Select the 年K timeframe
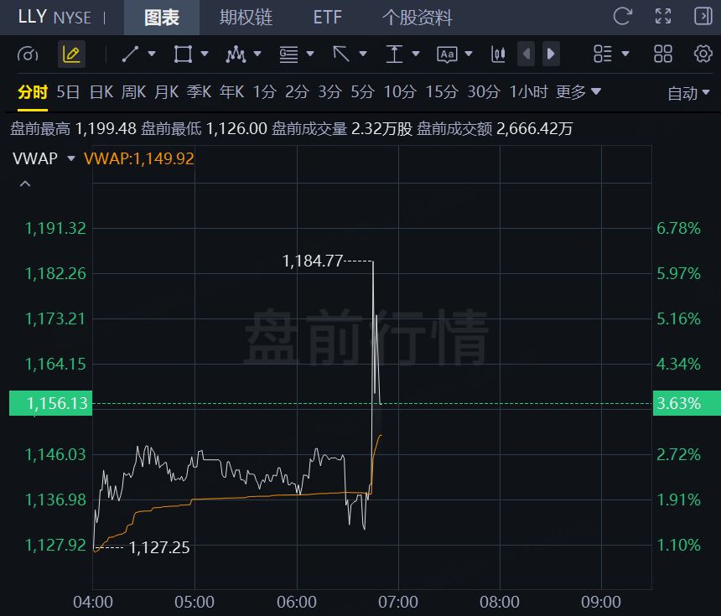Viewport: 721px width, 616px height. (231, 92)
